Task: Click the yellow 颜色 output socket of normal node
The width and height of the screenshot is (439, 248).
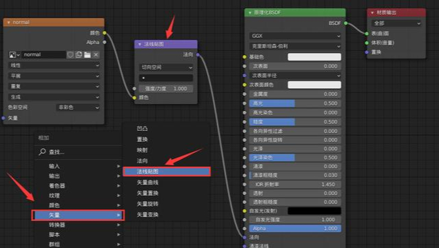Action: [105, 33]
